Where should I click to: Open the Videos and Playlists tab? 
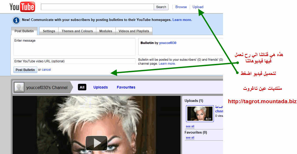point(134,31)
